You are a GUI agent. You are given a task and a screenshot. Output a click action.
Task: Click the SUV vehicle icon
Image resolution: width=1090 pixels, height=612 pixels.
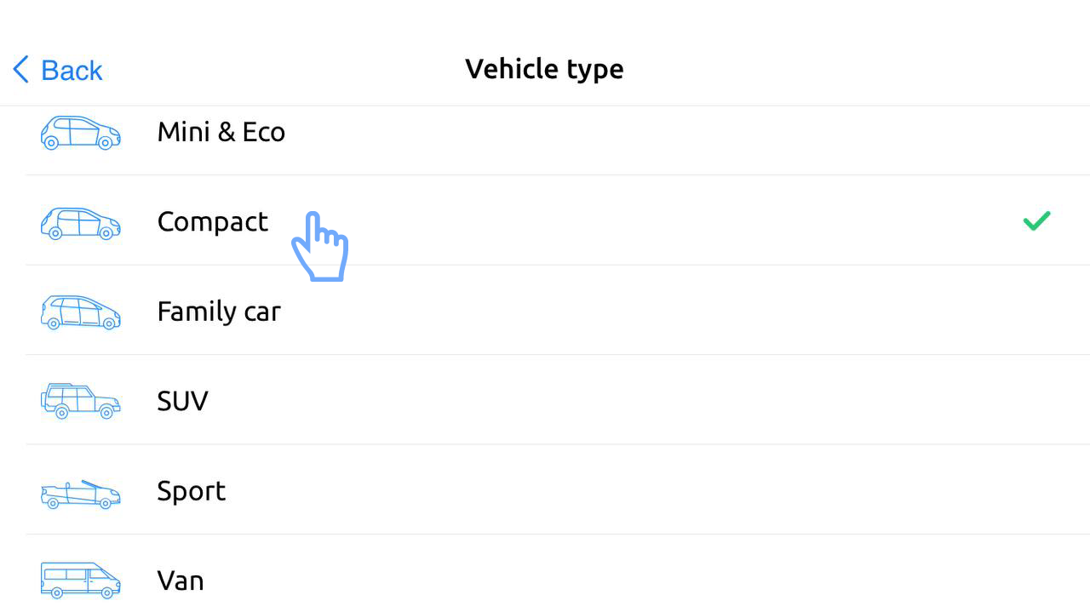[80, 401]
